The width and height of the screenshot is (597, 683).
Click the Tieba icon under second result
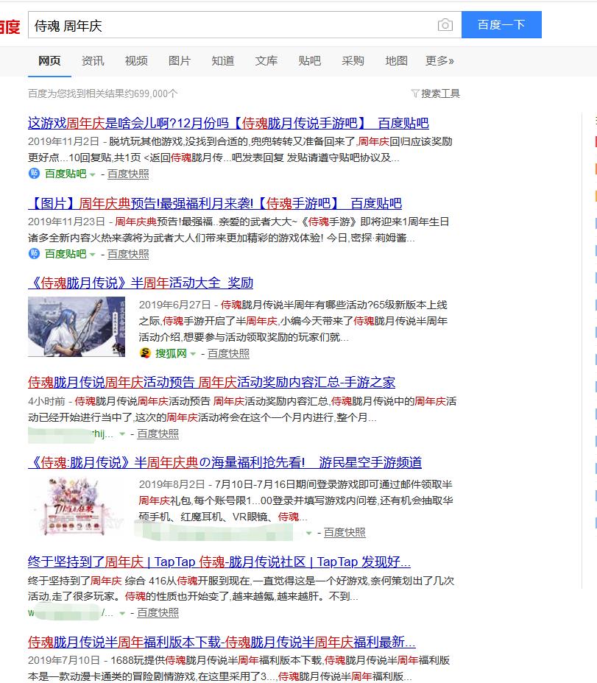[x=34, y=254]
